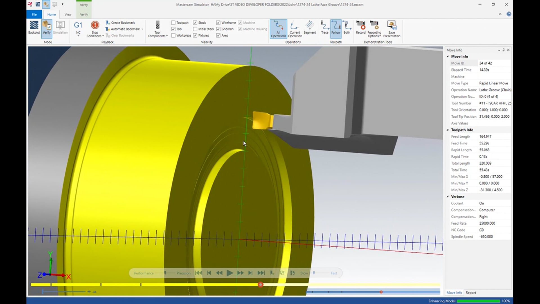Select Both toolpath mode
540x304 pixels.
click(347, 28)
